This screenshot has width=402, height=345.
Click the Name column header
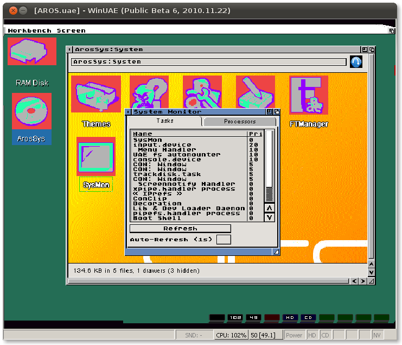tap(189, 134)
